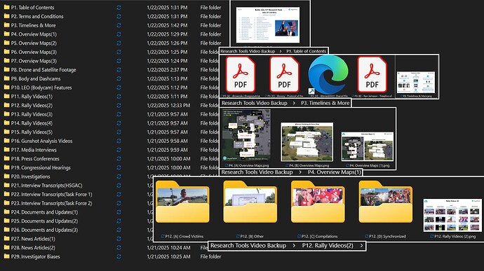Select the P3. Timelines & More folder name
Viewport: 484px width, 271px height.
(34, 25)
